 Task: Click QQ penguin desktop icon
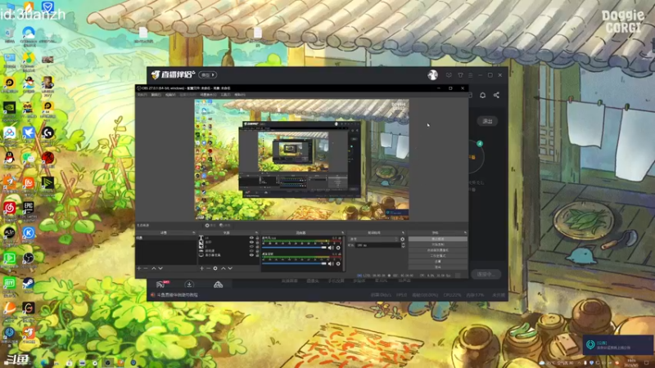(x=9, y=157)
